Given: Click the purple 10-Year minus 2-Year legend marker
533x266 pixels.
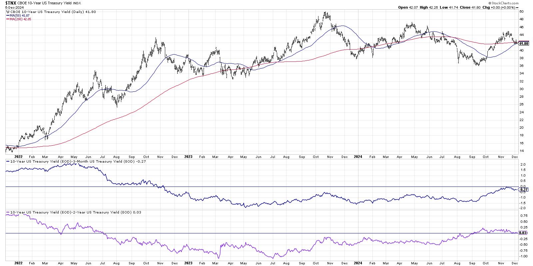Looking at the screenshot, I should click(8, 212).
